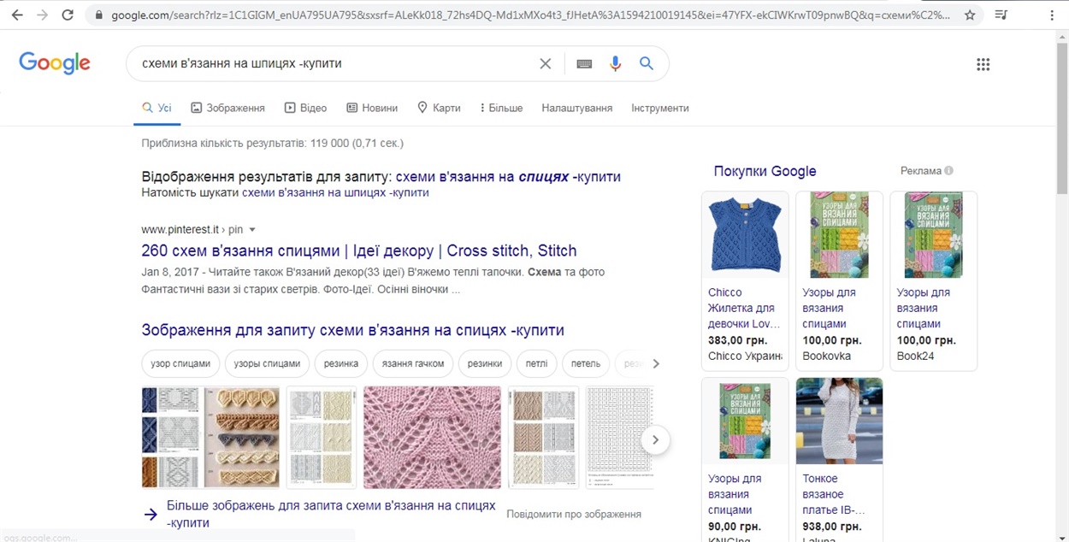Open the Bookovka Узоры для вязания product
The height and width of the screenshot is (542, 1069).
point(839,280)
